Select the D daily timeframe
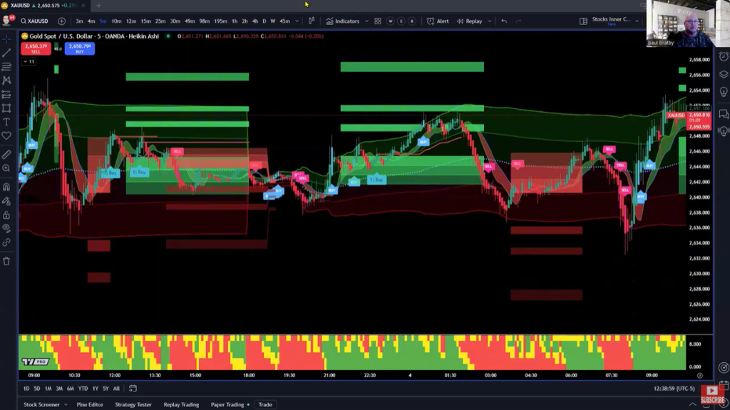730x410 pixels. click(264, 21)
